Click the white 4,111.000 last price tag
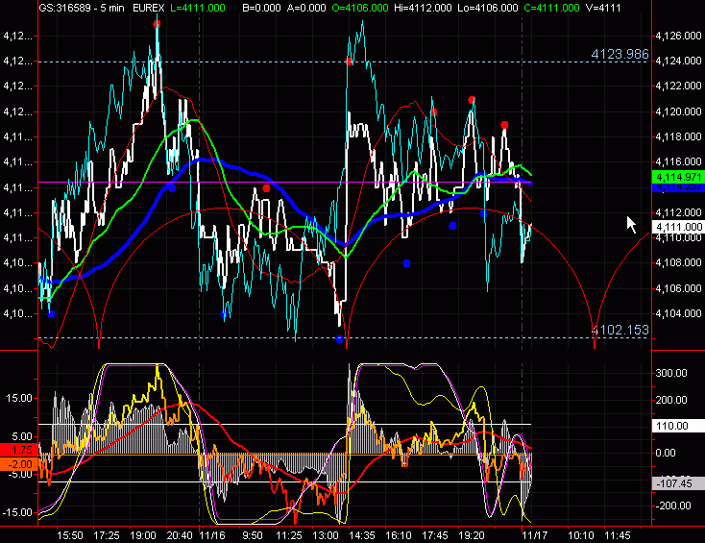705x543 pixels. click(677, 226)
